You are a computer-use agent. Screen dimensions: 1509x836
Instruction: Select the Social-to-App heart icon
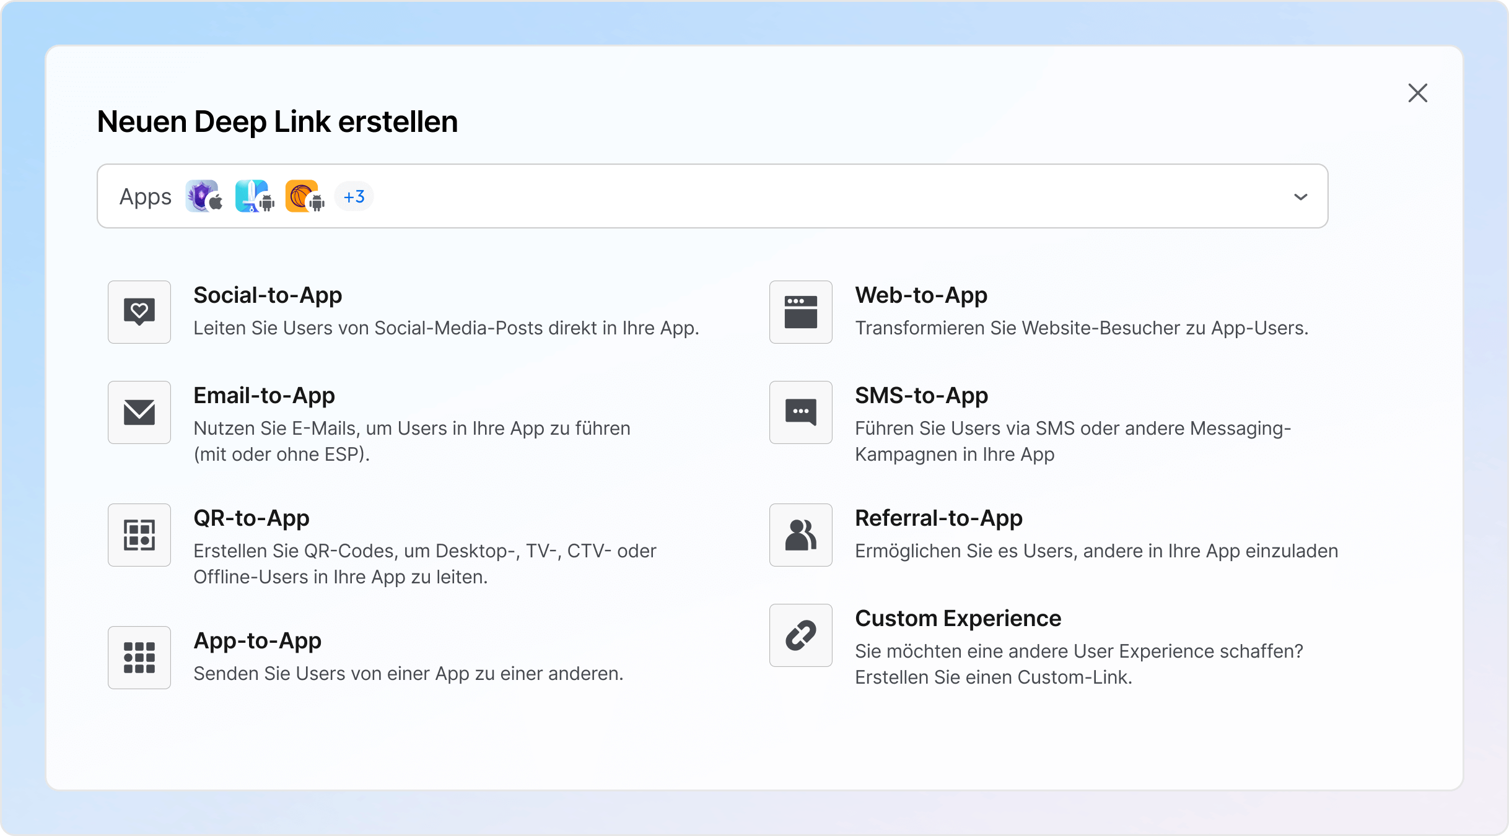[139, 312]
